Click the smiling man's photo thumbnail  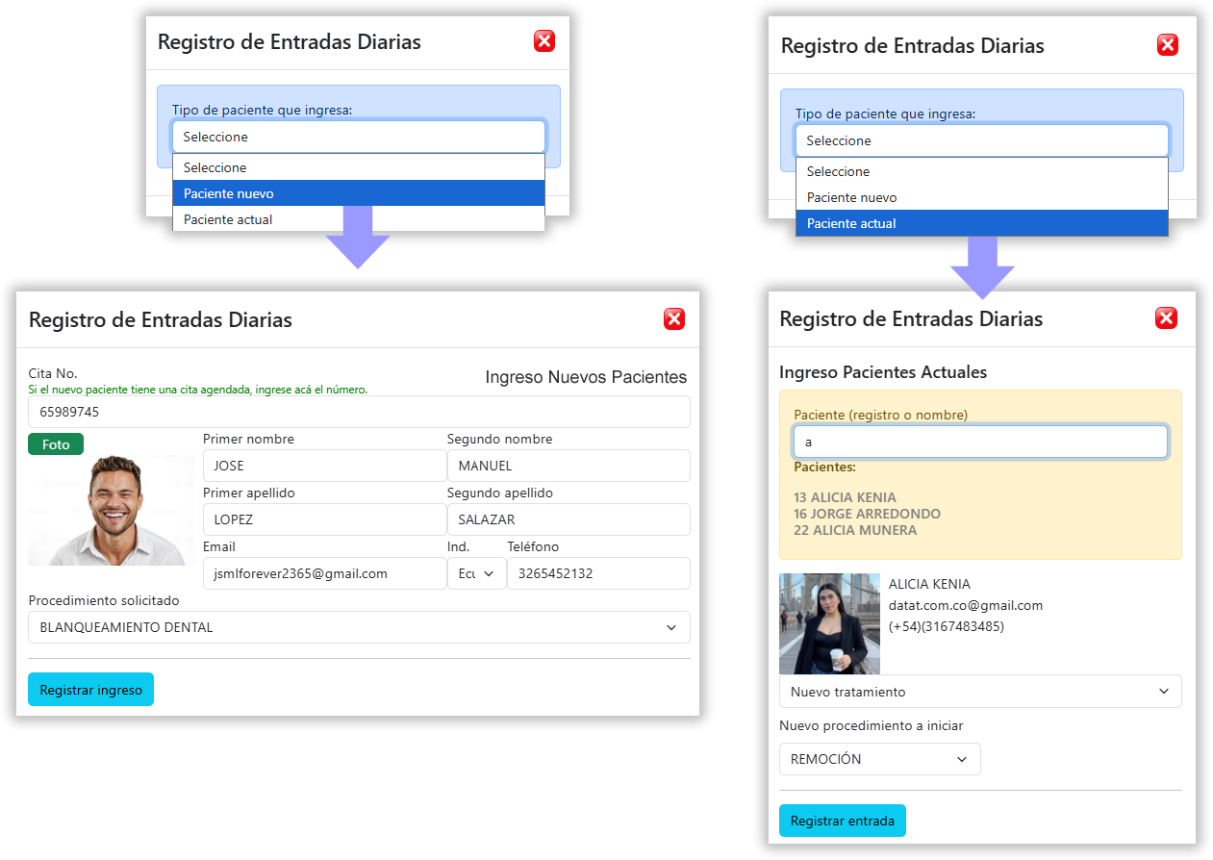(x=111, y=511)
